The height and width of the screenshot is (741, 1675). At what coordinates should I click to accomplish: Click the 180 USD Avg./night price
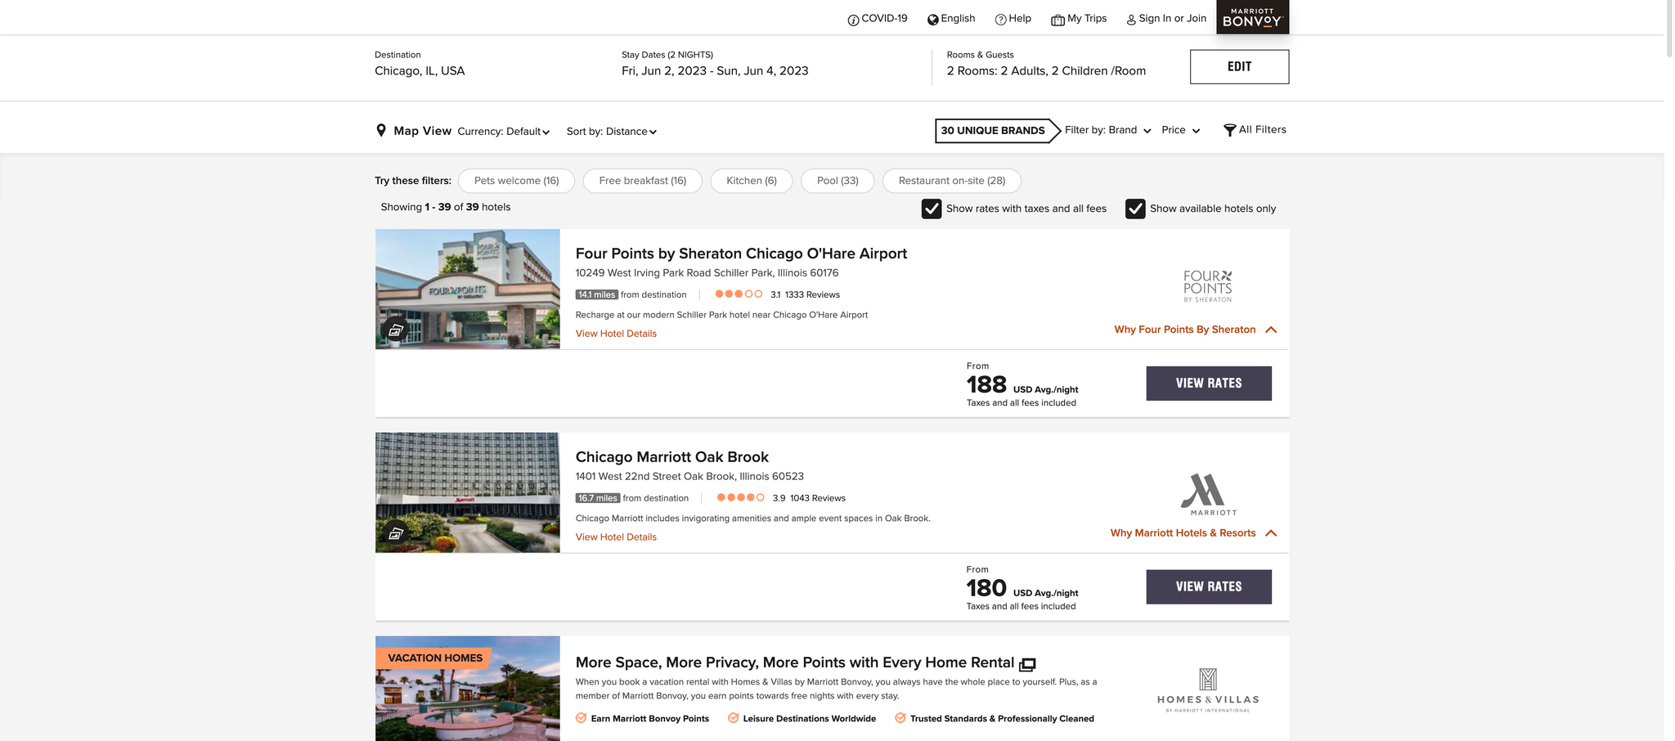point(1022,589)
